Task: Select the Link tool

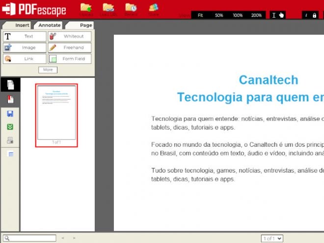Action: 25,59
